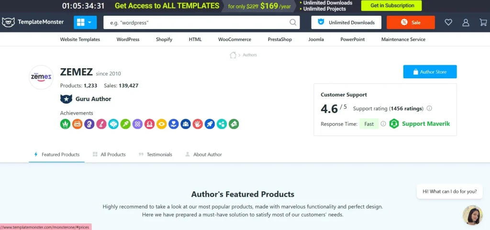Click the Unlimited Downloads button

pyautogui.click(x=346, y=22)
